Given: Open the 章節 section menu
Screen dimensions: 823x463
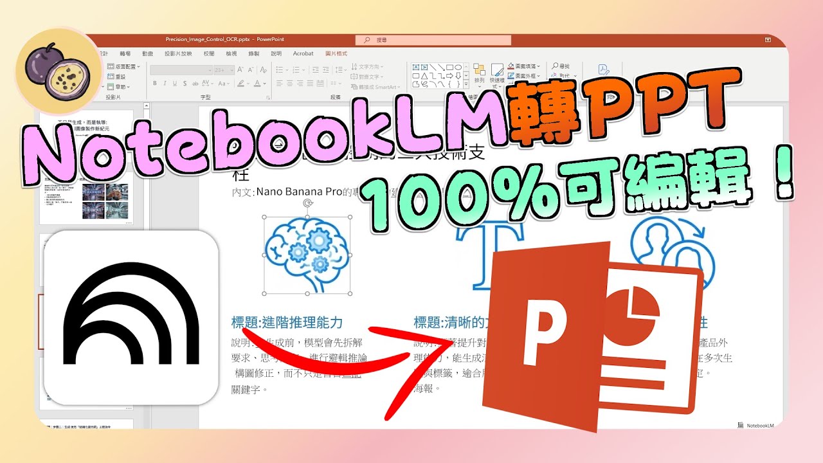Looking at the screenshot, I should [x=118, y=87].
